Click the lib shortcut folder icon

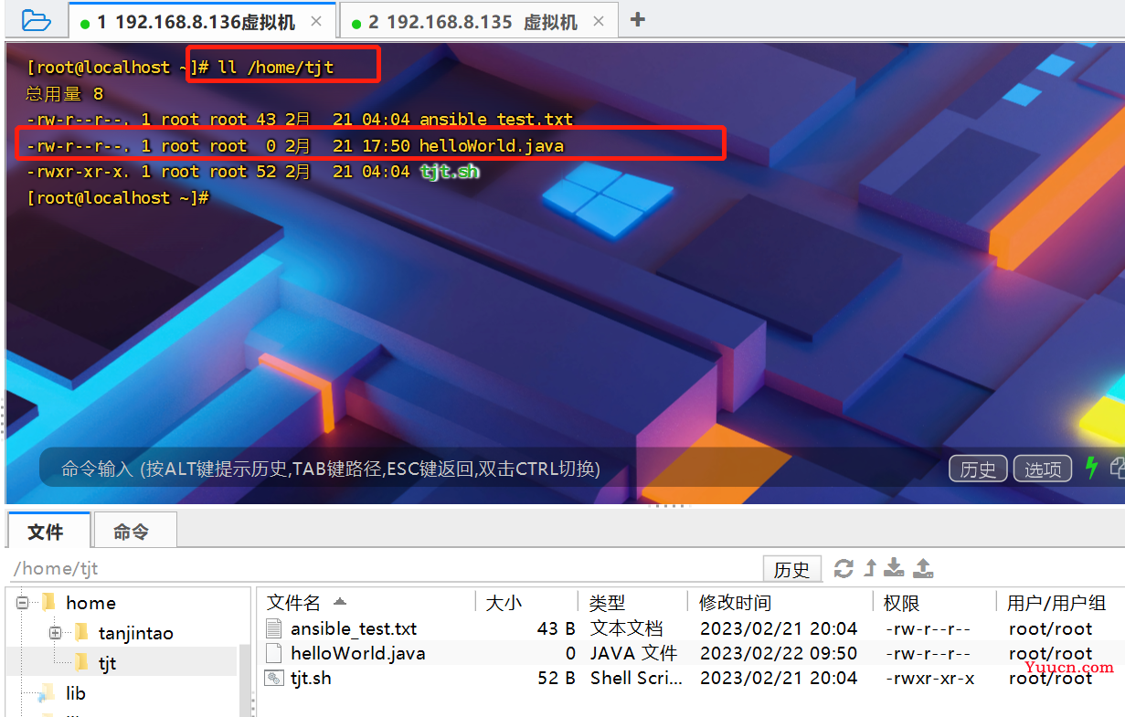[x=48, y=693]
